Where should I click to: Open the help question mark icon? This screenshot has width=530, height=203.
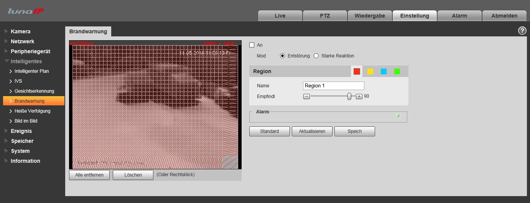[x=522, y=31]
